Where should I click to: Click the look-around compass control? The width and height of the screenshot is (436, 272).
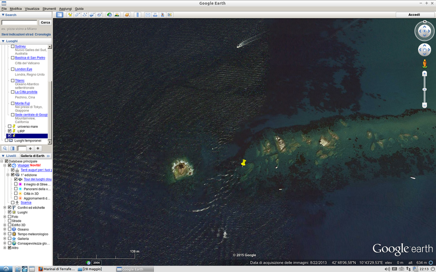(x=425, y=31)
